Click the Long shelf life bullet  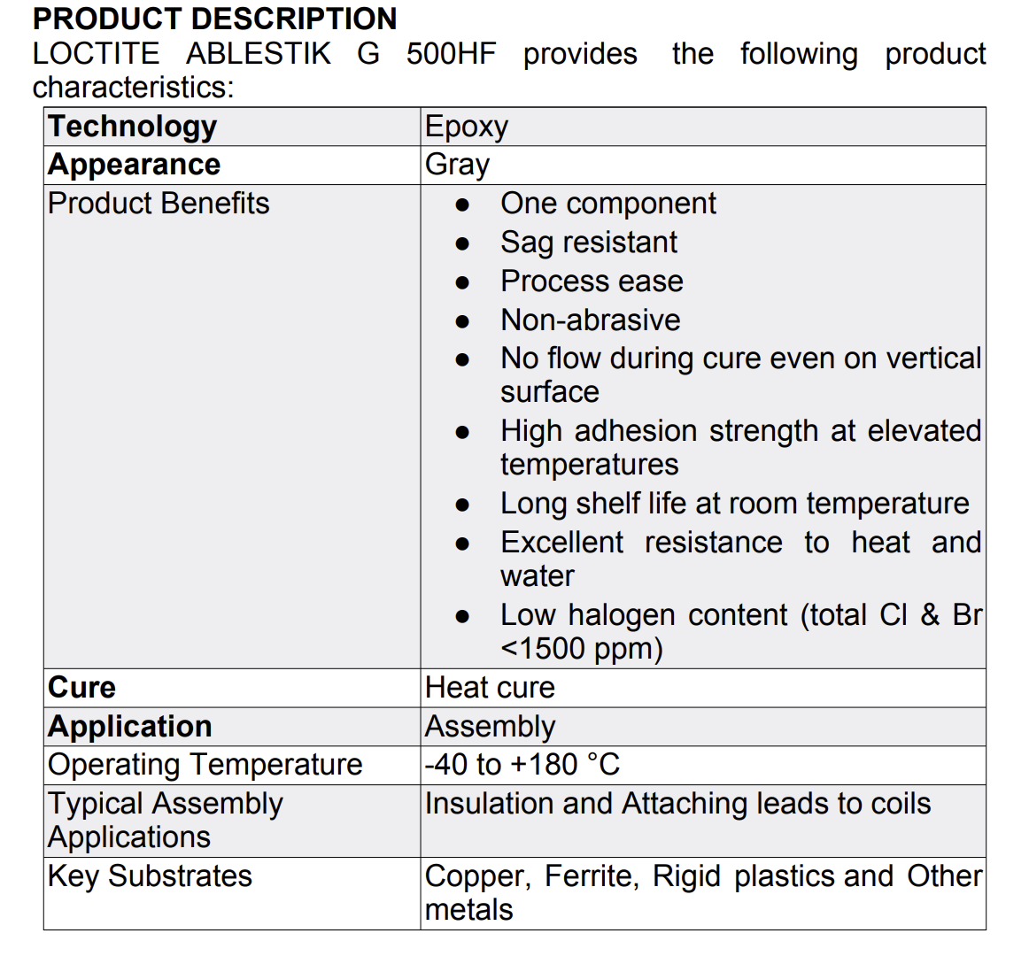[734, 504]
